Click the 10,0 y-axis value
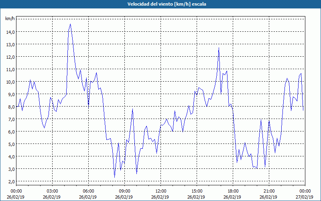The height and width of the screenshot is (201, 321). point(10,82)
